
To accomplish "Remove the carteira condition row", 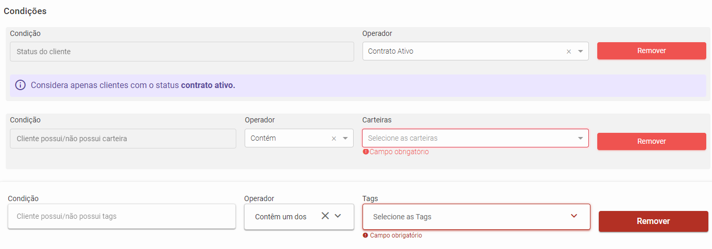I will (651, 141).
